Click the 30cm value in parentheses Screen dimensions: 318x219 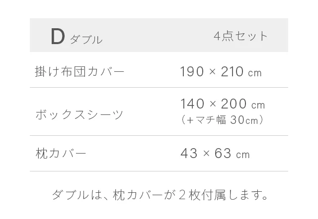coord(244,120)
